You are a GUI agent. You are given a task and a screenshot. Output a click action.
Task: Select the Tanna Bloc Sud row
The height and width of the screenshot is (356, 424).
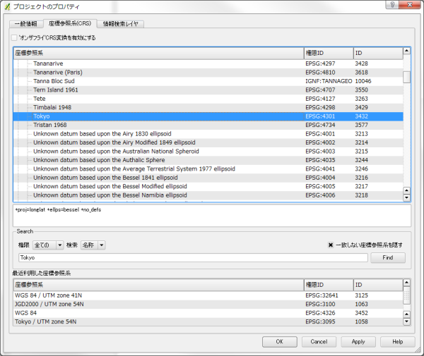click(208, 81)
